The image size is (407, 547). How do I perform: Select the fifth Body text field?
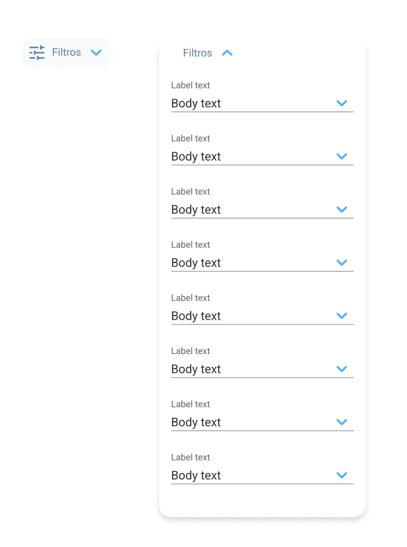point(196,316)
